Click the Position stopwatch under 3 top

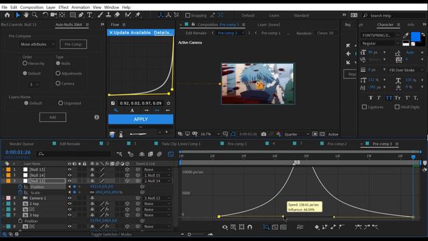[20, 221]
